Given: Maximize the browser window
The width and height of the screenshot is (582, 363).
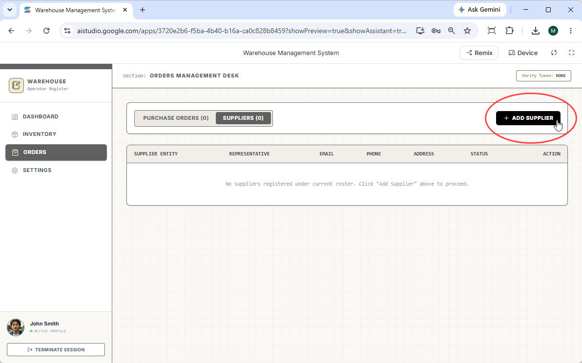Looking at the screenshot, I should pyautogui.click(x=548, y=10).
